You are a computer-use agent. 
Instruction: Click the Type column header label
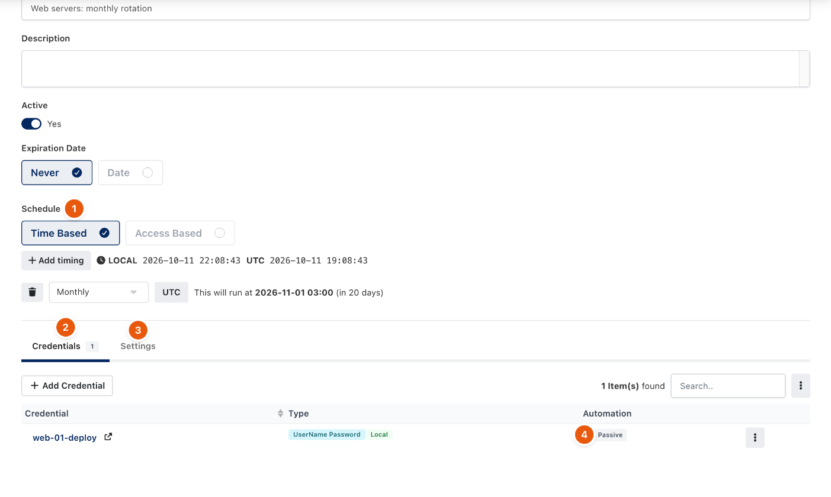click(299, 414)
